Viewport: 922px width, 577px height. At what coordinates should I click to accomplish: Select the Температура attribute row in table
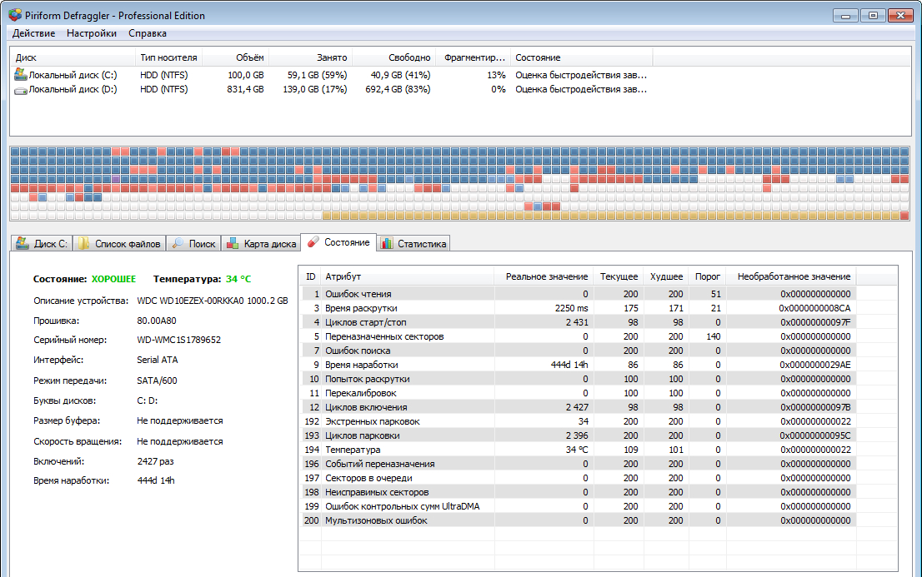[x=579, y=450]
